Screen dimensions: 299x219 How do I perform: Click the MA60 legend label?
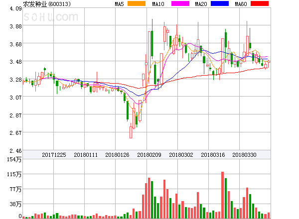pos(241,4)
